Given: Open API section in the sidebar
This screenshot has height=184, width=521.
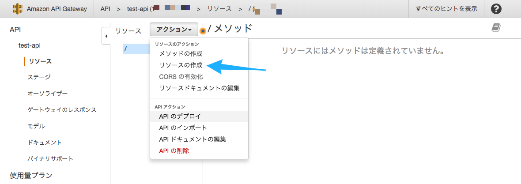Looking at the screenshot, I should (15, 30).
